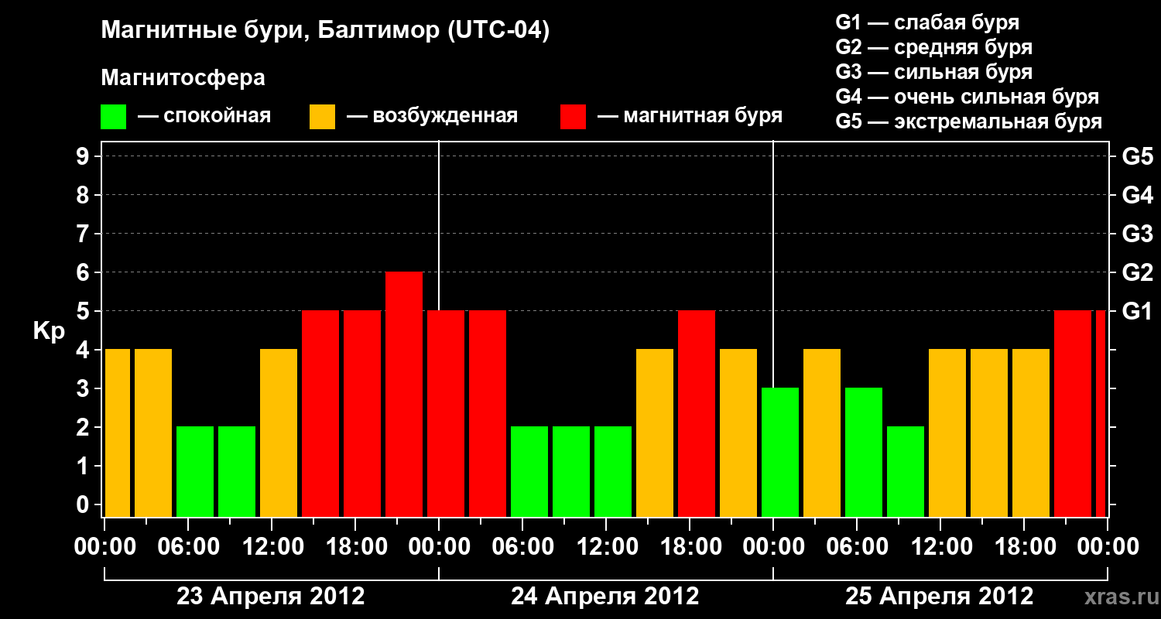Image resolution: width=1161 pixels, height=619 pixels.
Task: Click the '23 Апреля 2012' date label
Action: tap(271, 597)
